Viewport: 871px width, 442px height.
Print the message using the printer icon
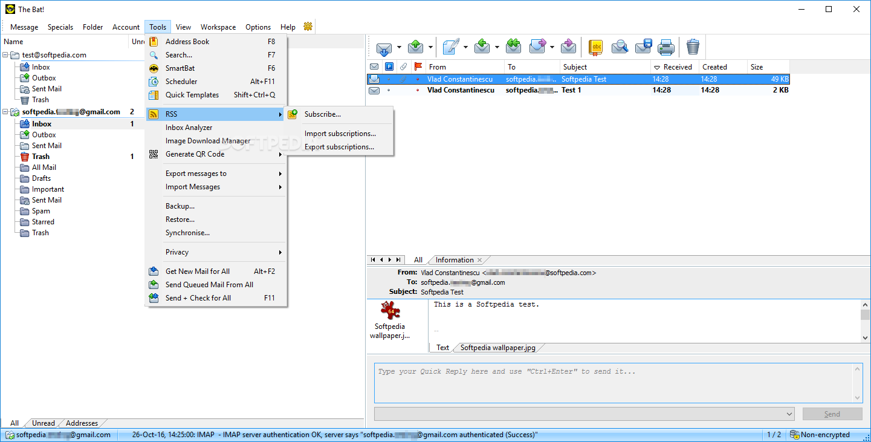(x=666, y=47)
